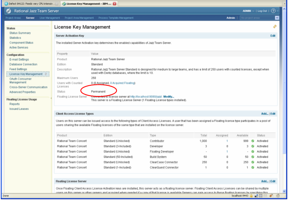Open the Project Areas menu

pos(13,18)
